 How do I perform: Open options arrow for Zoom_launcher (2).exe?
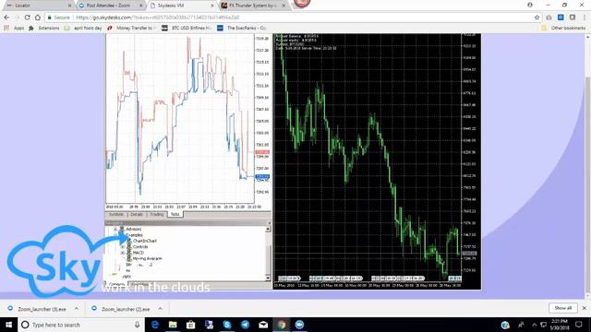coord(160,309)
